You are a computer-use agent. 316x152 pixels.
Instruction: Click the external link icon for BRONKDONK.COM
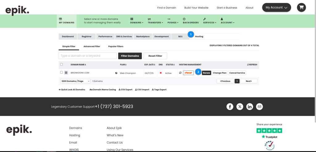coord(116,73)
